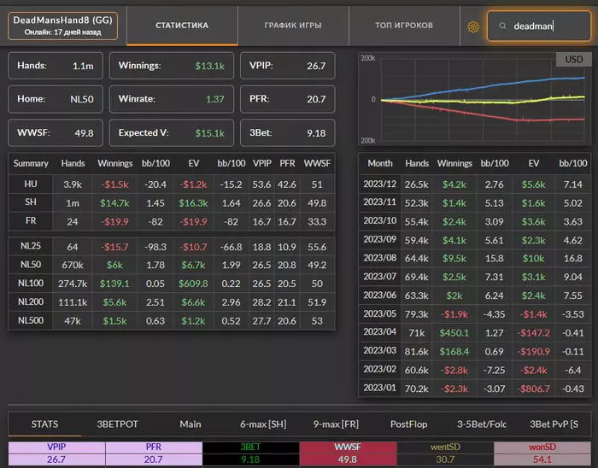Open the 9-max [FR] tab
598x468 pixels.
click(x=336, y=424)
